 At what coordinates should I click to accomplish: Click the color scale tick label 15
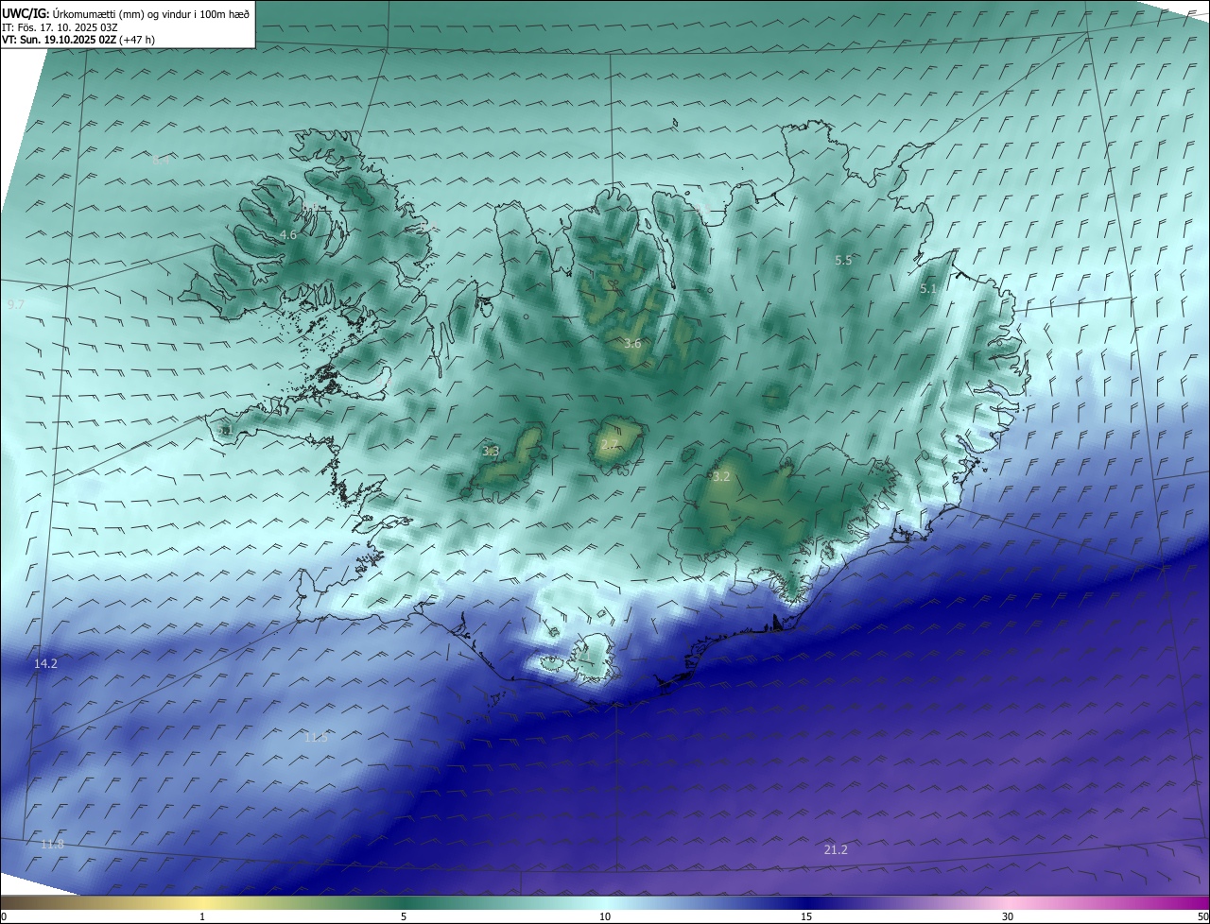point(806,916)
